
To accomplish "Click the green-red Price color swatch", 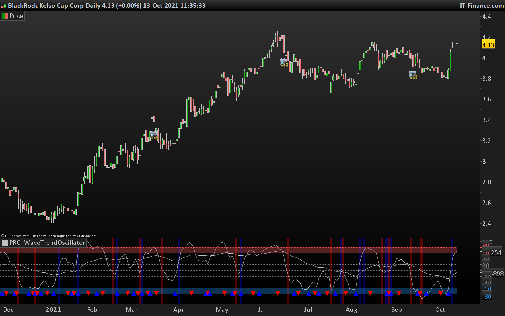I will tap(5, 16).
